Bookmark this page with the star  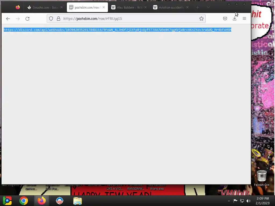click(x=201, y=19)
